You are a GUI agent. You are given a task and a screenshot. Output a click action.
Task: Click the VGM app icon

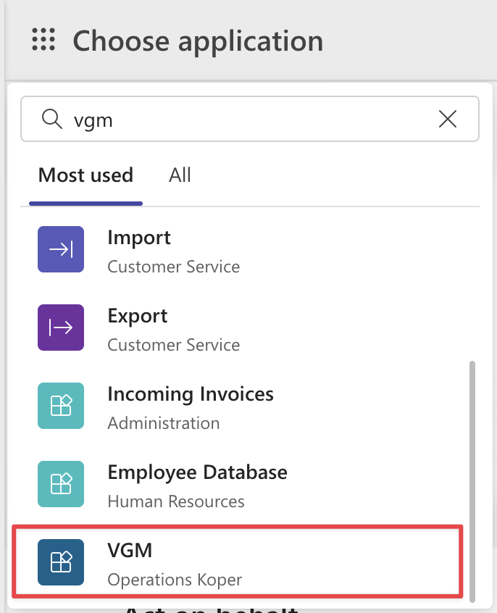(x=61, y=562)
